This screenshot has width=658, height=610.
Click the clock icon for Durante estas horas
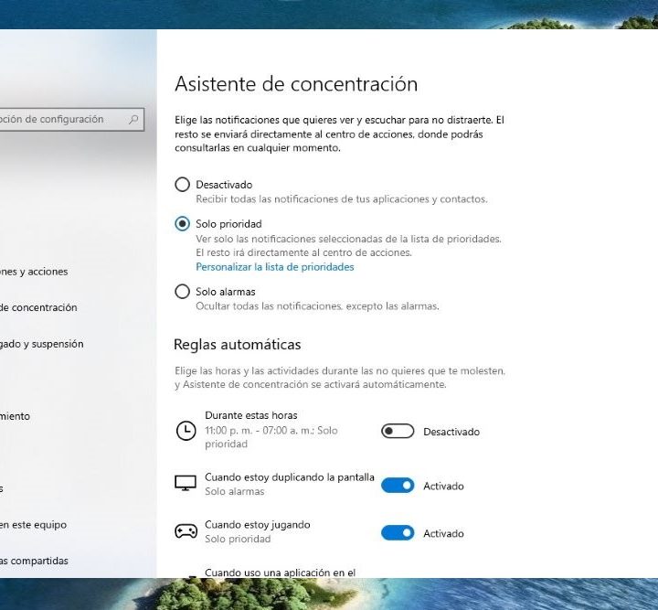point(186,431)
